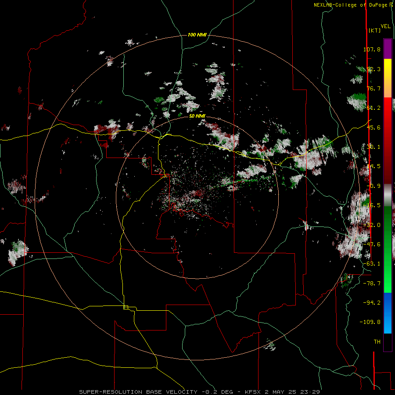Click the -109.8 velocity scale value
395x395 pixels.
(x=370, y=322)
